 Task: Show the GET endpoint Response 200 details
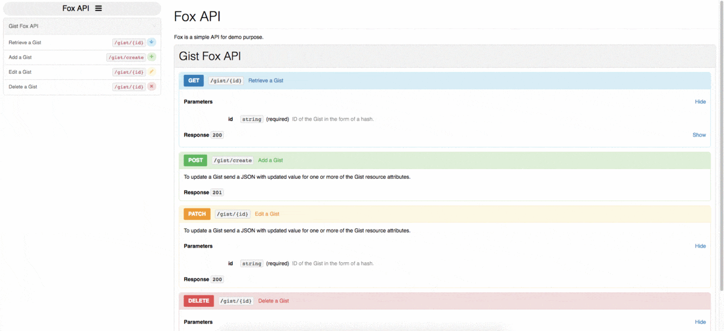(x=699, y=135)
